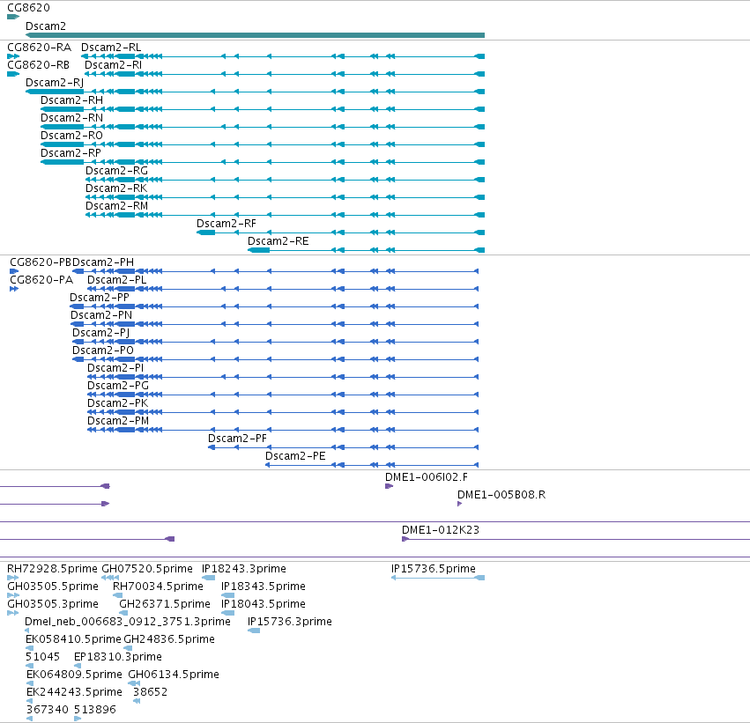Click the long teal Dscam2 gene bar
This screenshot has width=750, height=723.
point(255,35)
